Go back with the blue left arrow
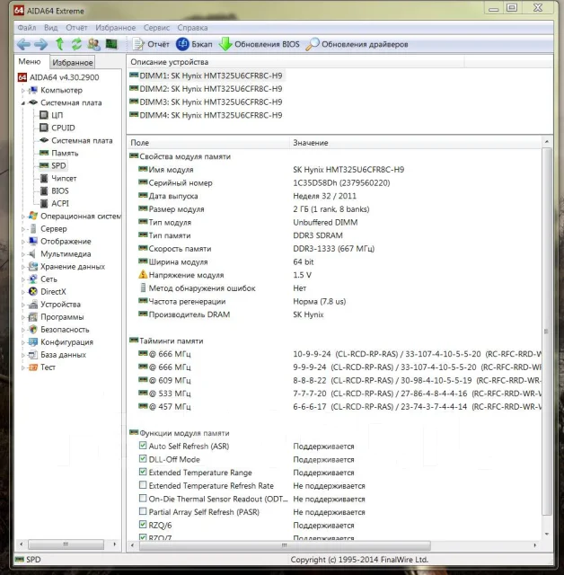This screenshot has height=575, width=564. [23, 44]
